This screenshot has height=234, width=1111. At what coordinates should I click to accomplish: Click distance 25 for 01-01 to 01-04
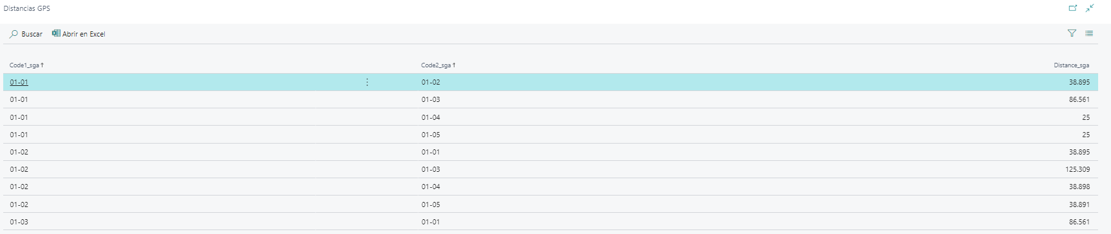pos(1086,117)
